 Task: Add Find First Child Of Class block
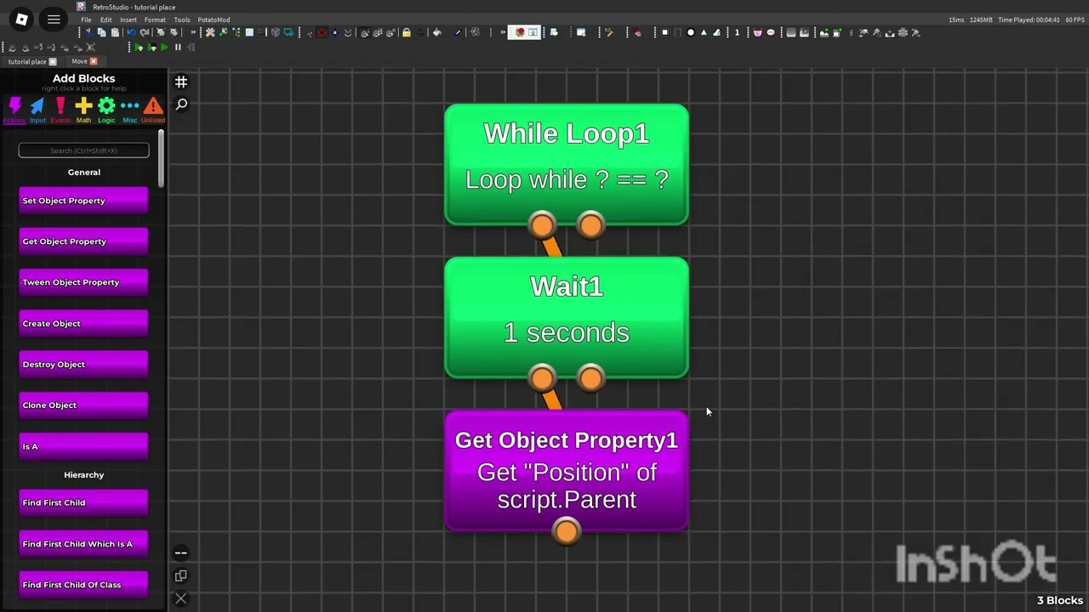click(83, 584)
